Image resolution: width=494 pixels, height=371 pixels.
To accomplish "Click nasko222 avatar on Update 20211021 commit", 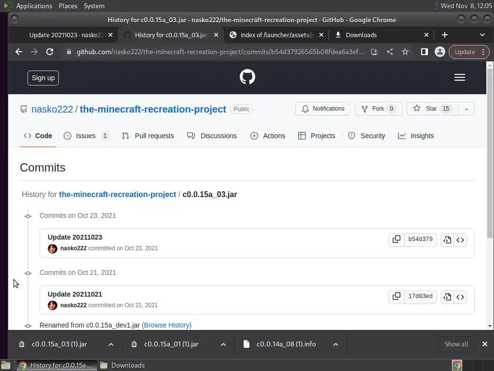I will (52, 305).
